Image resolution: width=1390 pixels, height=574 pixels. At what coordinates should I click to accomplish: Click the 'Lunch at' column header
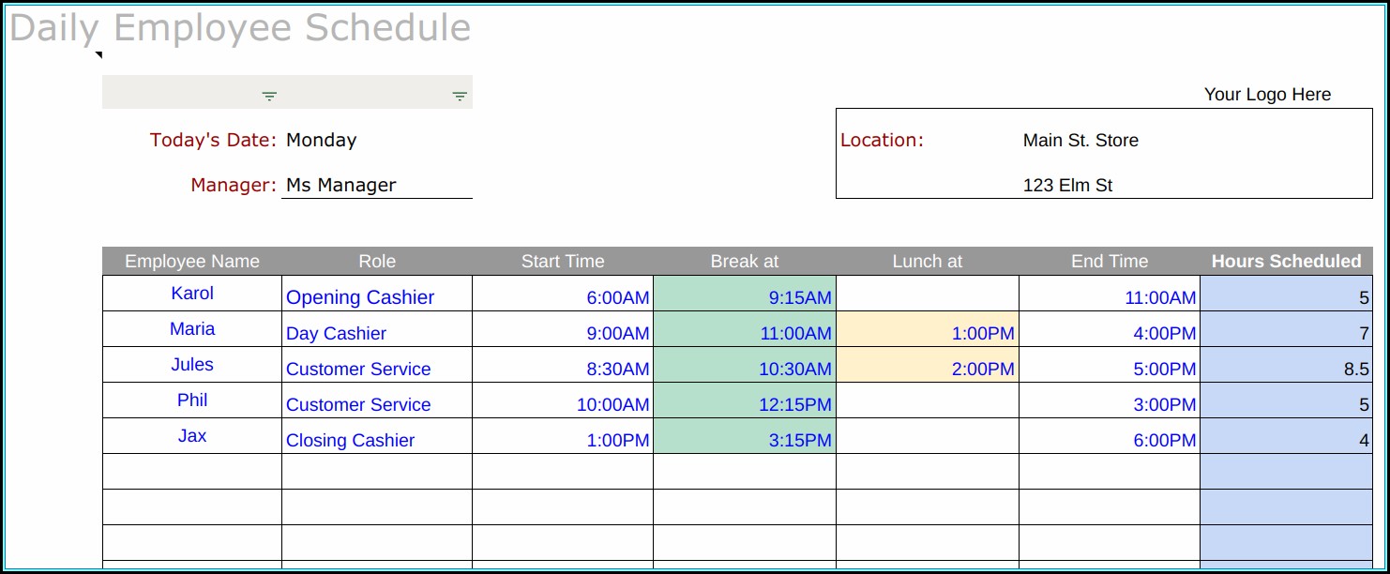(927, 262)
